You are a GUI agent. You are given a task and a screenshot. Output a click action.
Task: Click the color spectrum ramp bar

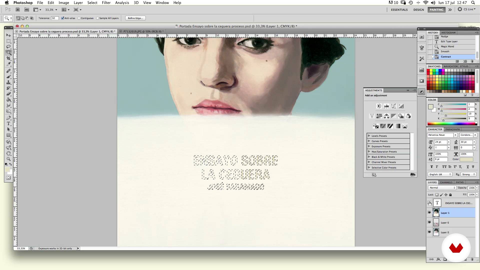[x=452, y=123]
